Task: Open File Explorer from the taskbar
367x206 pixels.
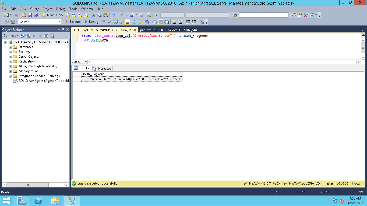Action: pyautogui.click(x=55, y=200)
